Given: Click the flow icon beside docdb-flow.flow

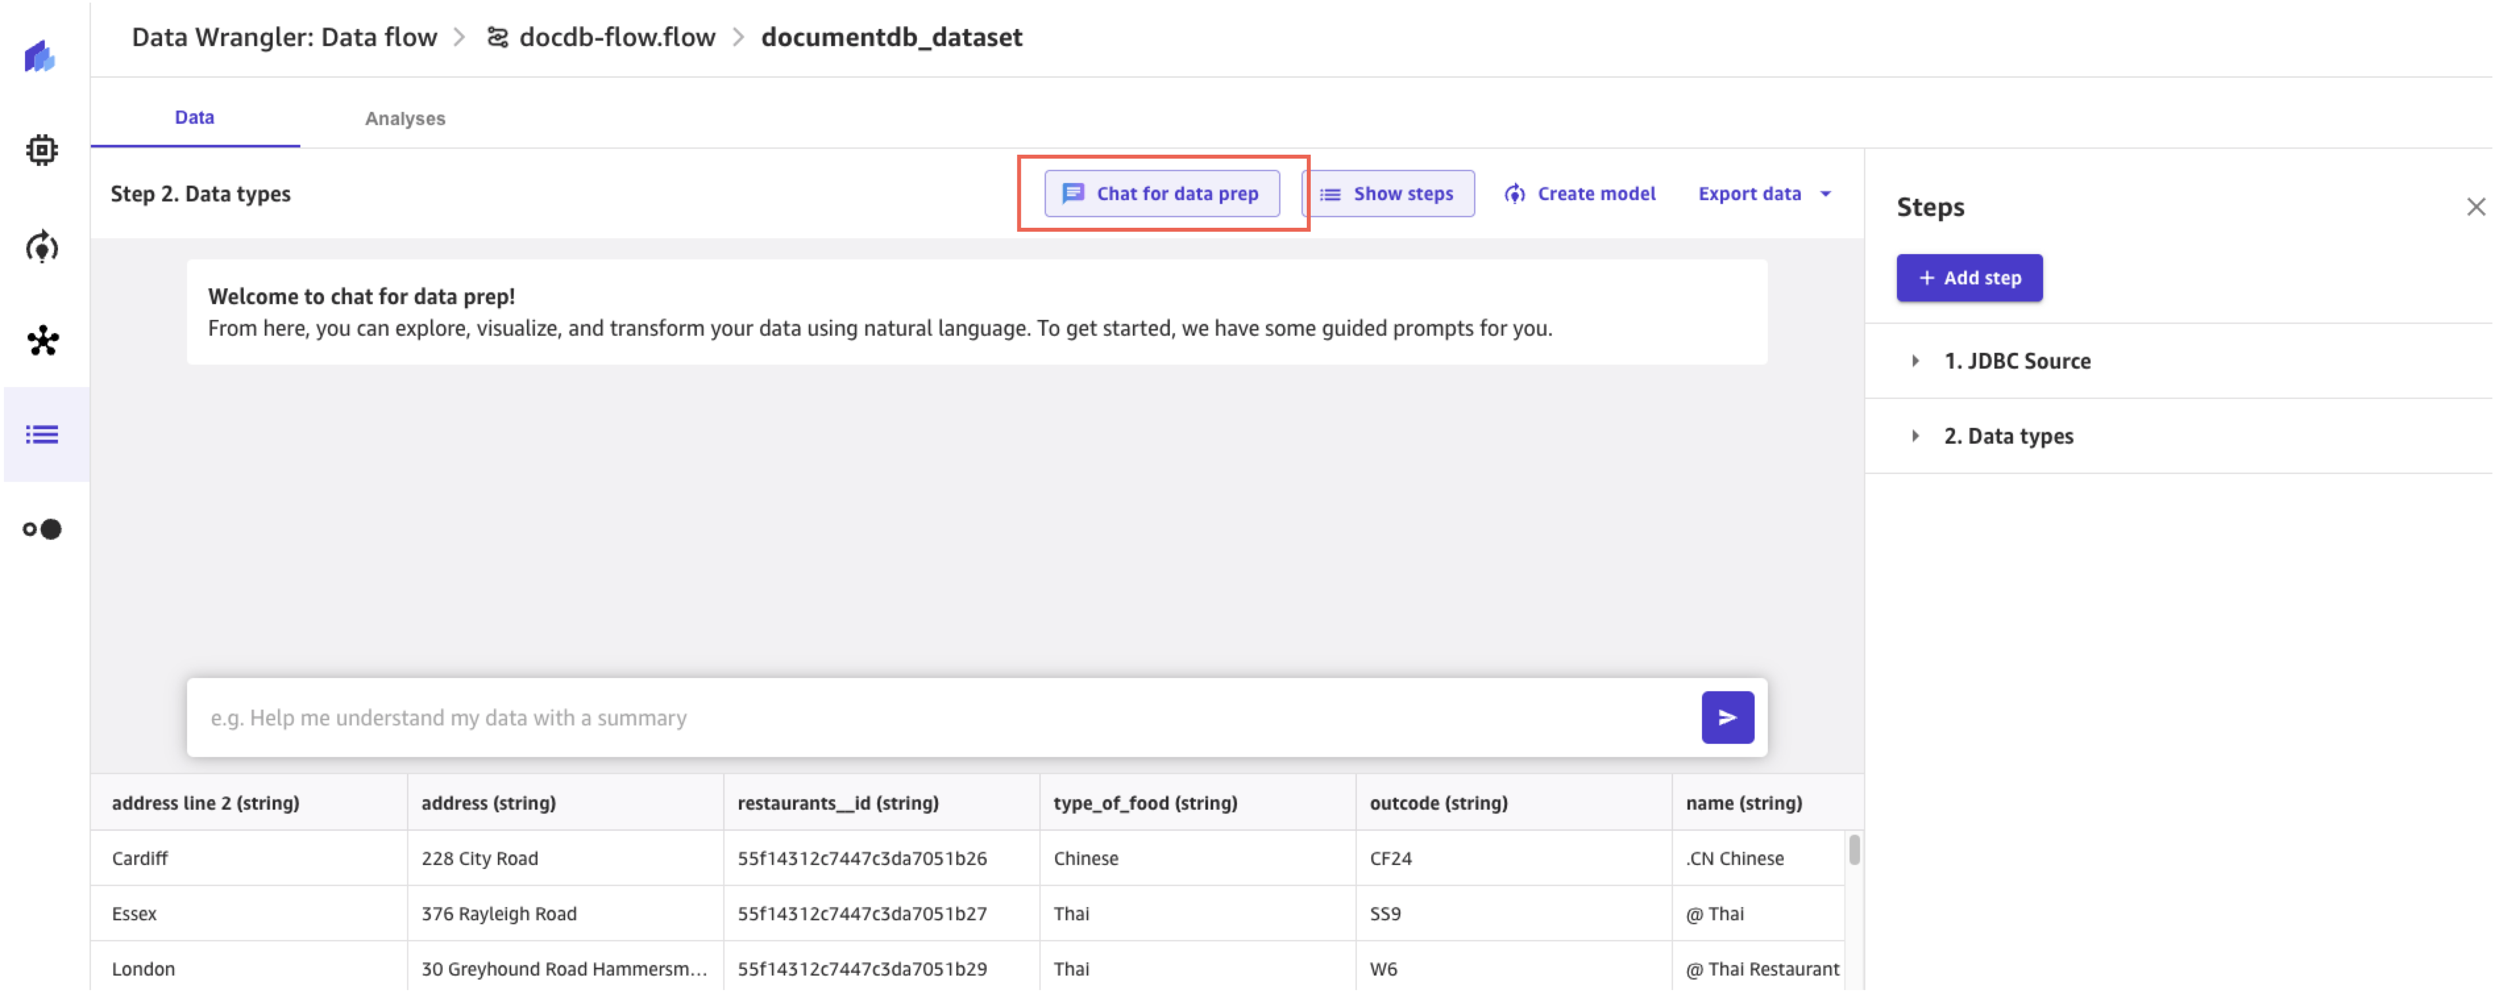Looking at the screenshot, I should [x=497, y=38].
